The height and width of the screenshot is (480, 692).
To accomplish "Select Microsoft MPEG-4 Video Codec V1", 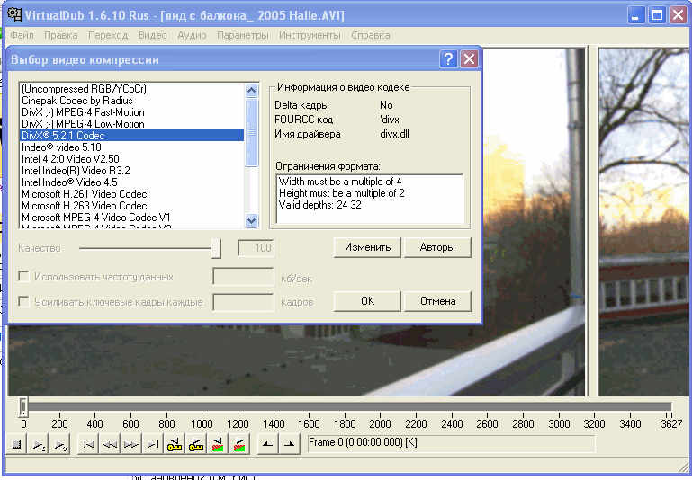I will click(132, 218).
